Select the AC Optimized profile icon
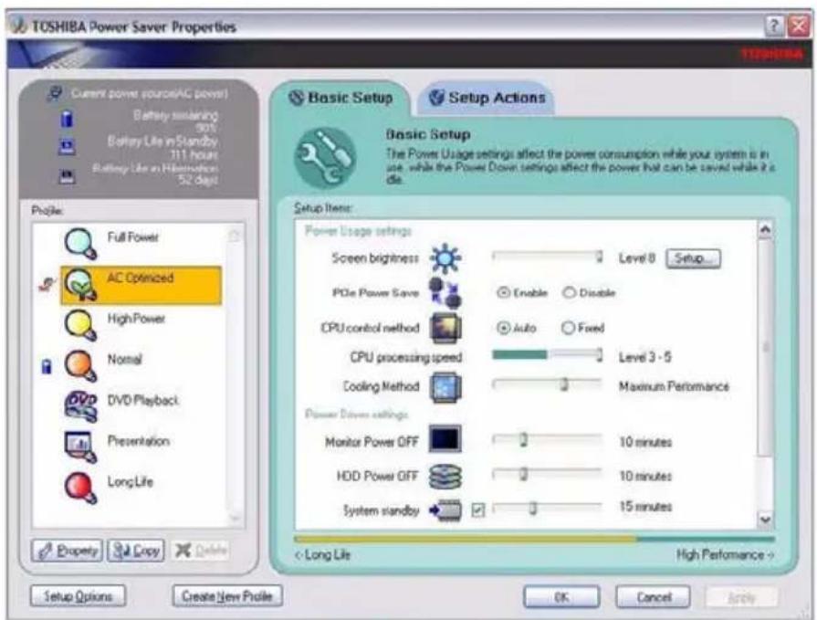The height and width of the screenshot is (620, 817). pyautogui.click(x=80, y=285)
